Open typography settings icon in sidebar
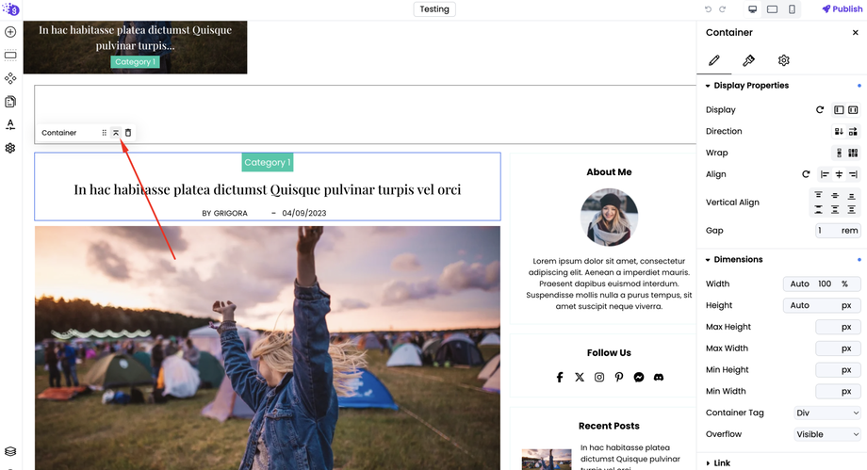 [10, 125]
